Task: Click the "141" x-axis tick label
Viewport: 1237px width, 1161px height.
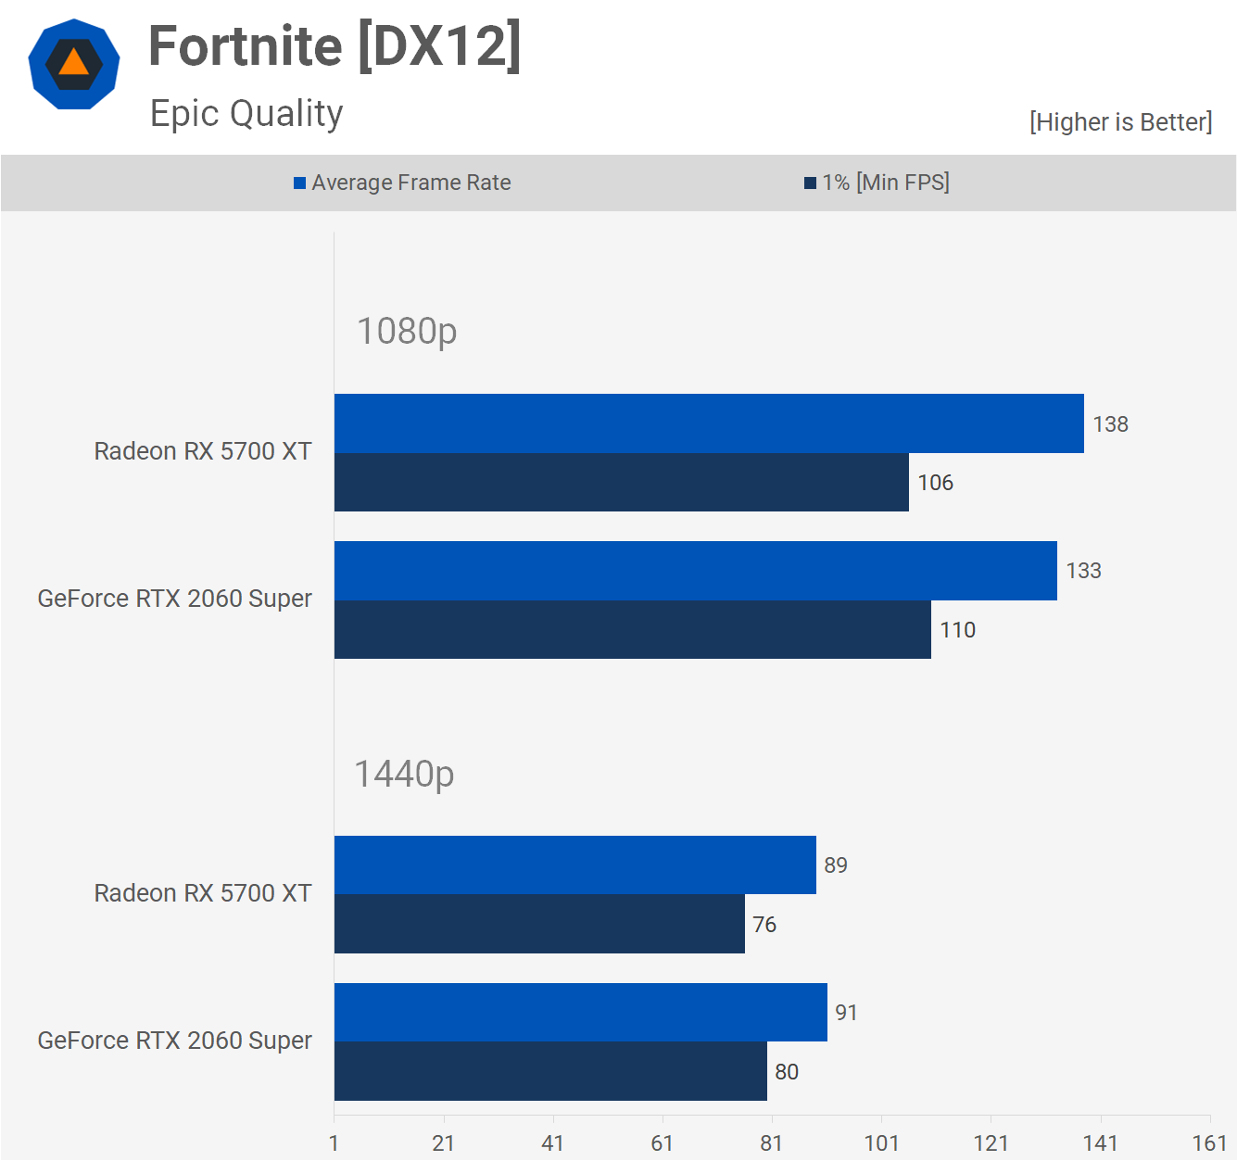Action: 1100,1143
